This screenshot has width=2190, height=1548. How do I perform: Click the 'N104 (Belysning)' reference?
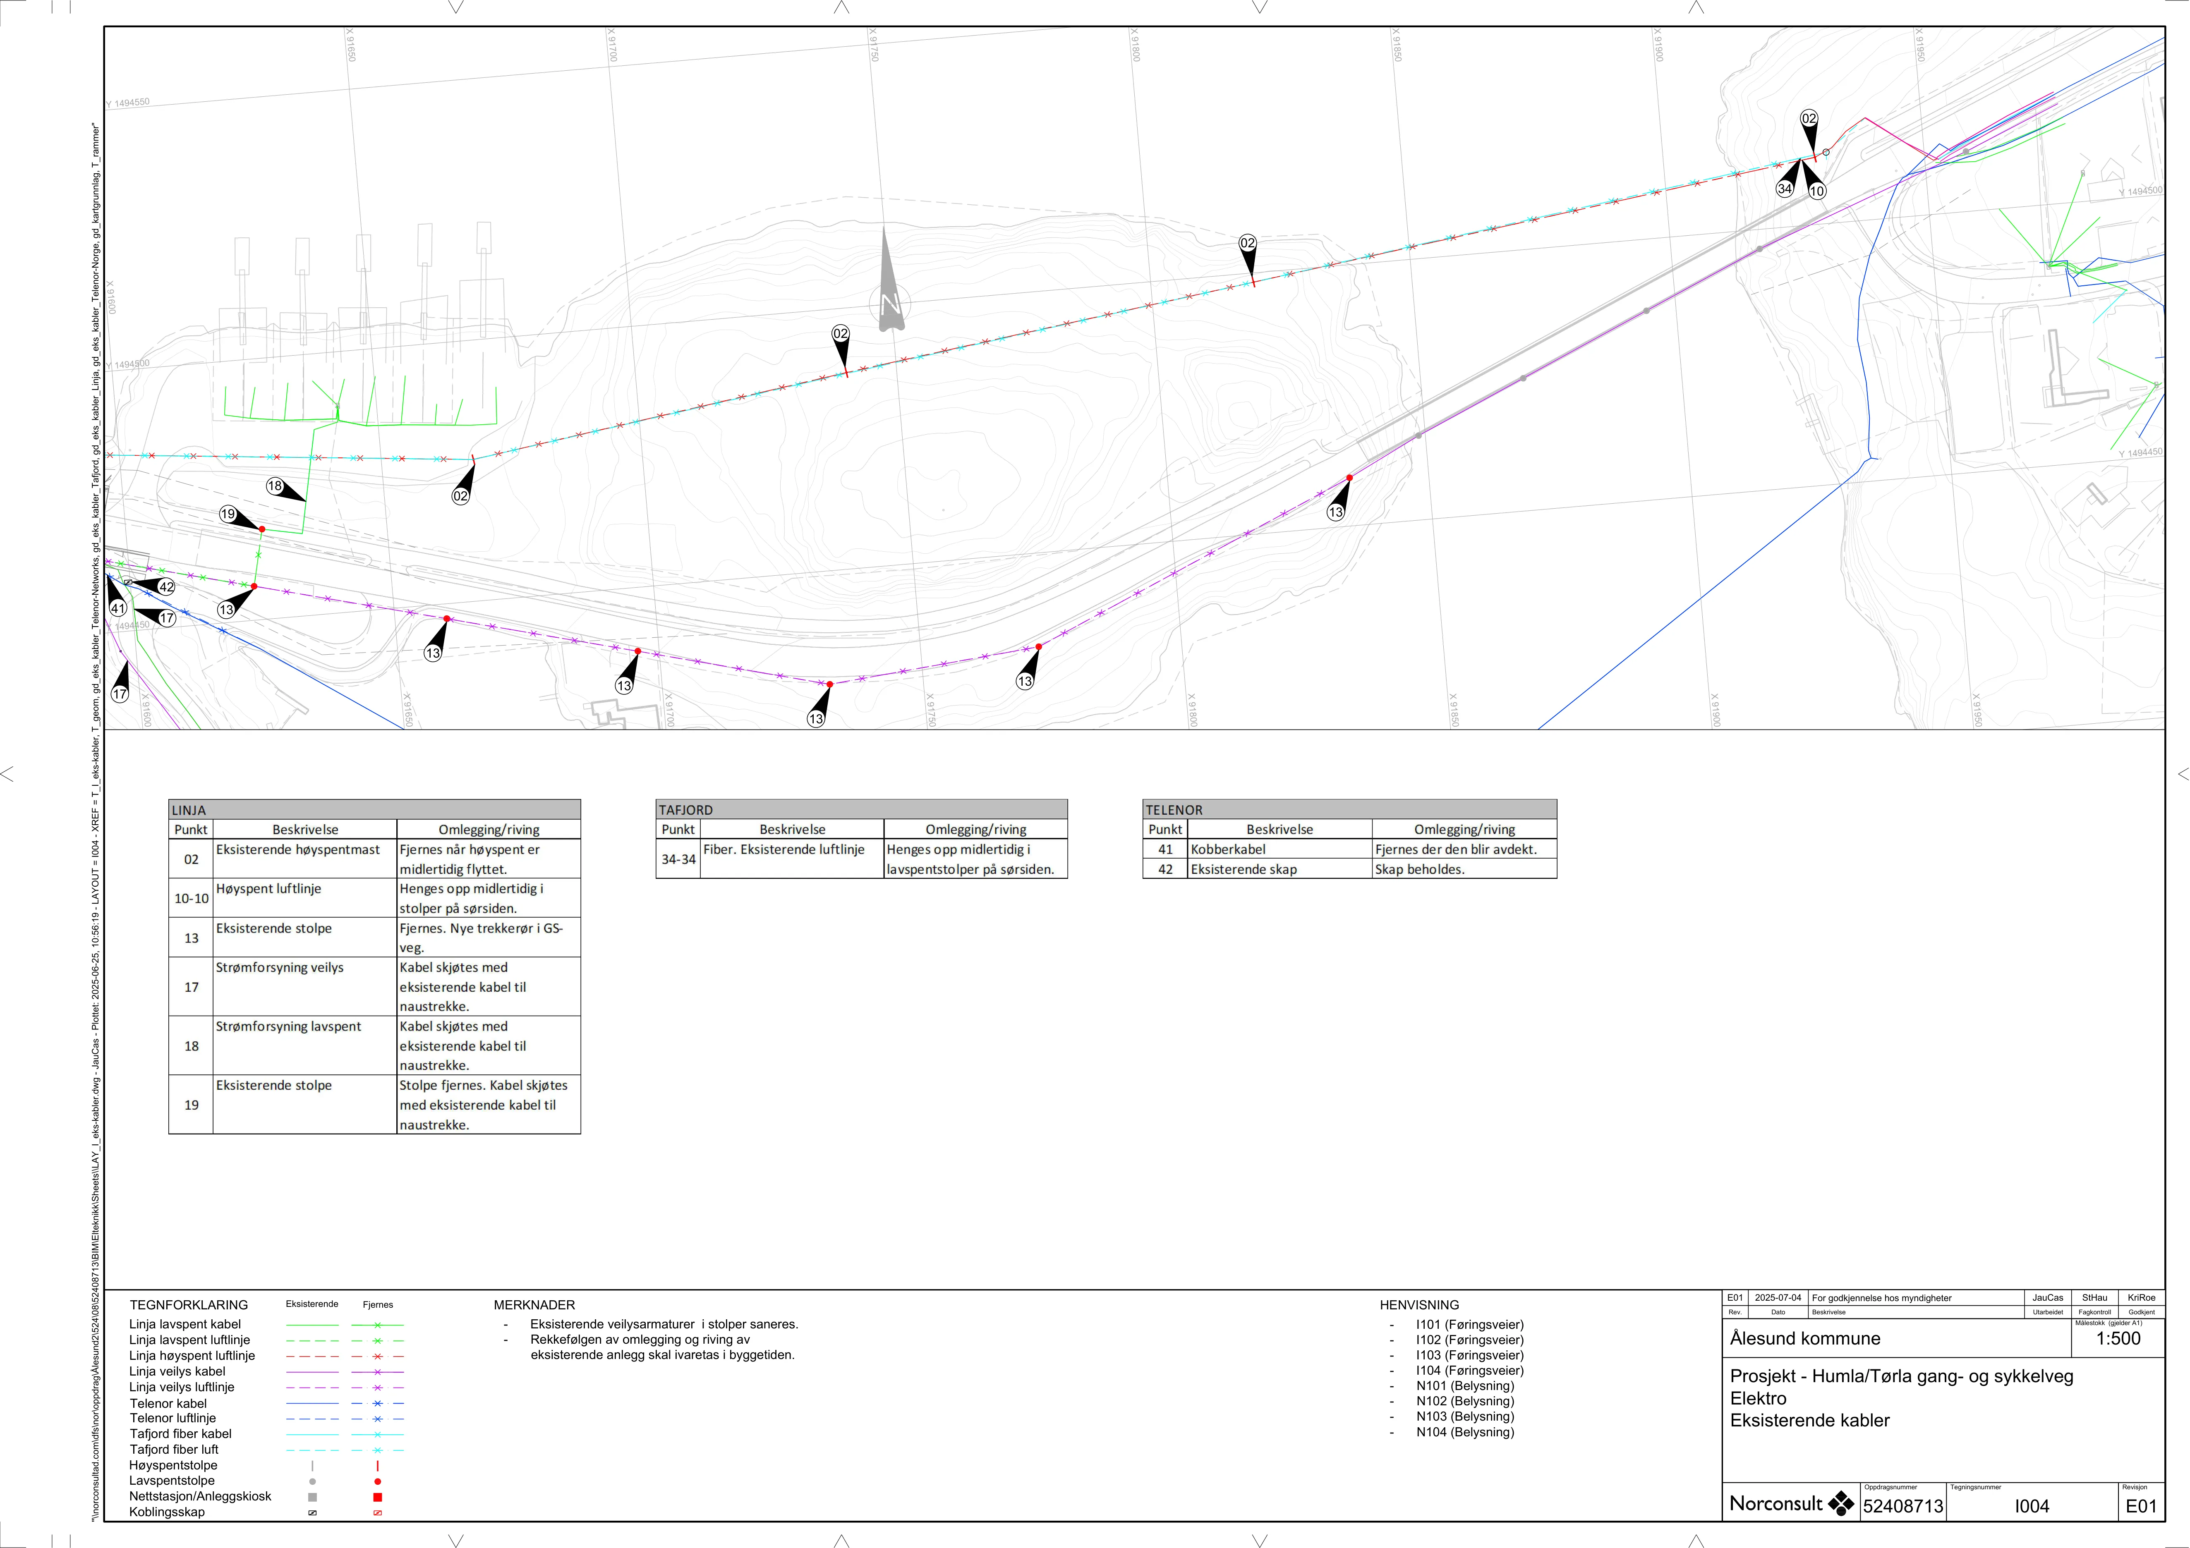pyautogui.click(x=1465, y=1432)
